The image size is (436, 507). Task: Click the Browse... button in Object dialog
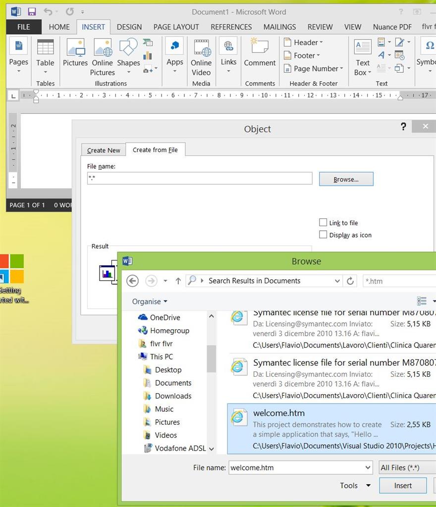[x=346, y=179]
